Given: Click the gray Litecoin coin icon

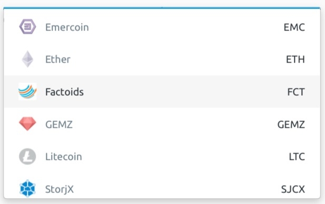Looking at the screenshot, I should [x=27, y=156].
